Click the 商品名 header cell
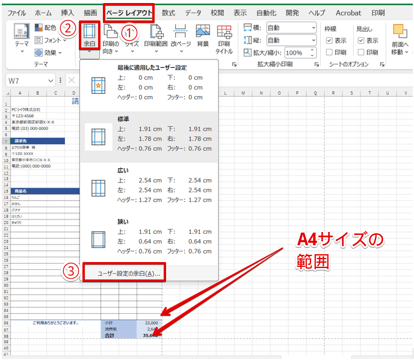 tap(45, 191)
